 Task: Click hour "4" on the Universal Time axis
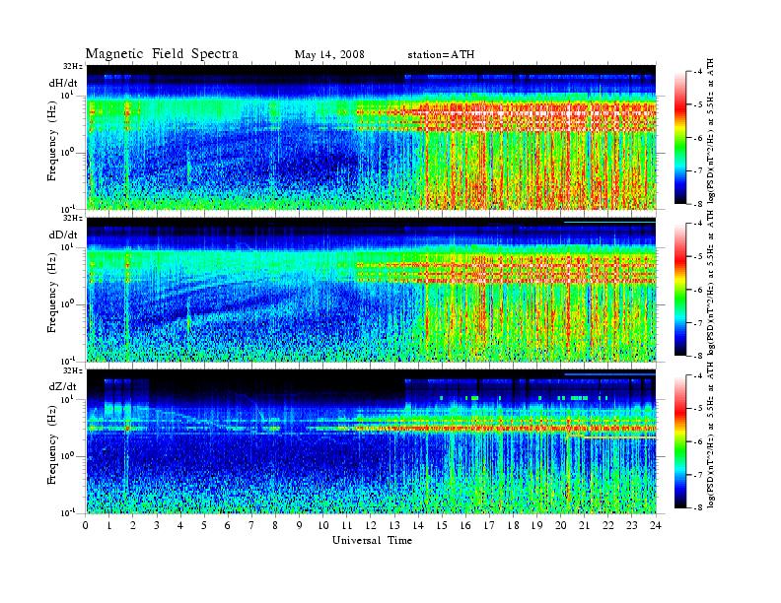(180, 525)
